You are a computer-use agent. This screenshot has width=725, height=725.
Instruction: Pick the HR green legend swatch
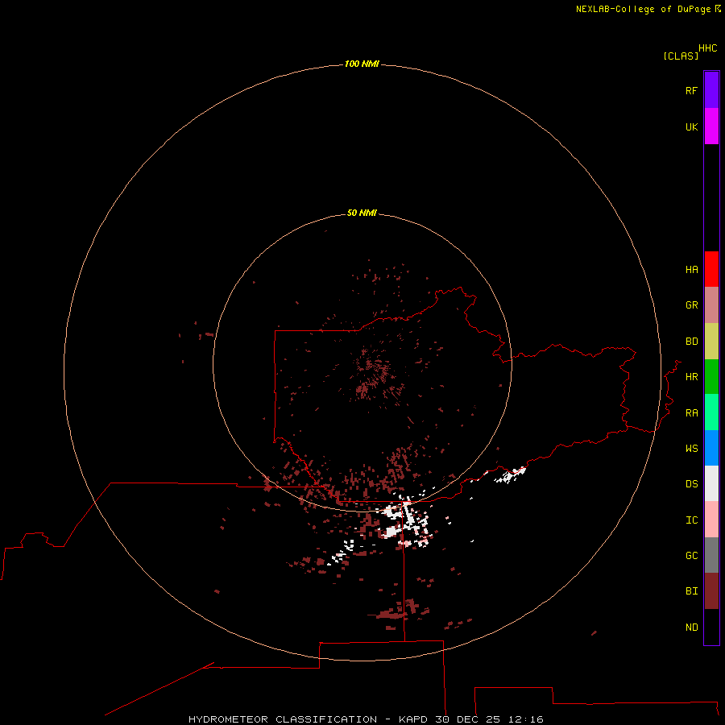coord(711,377)
